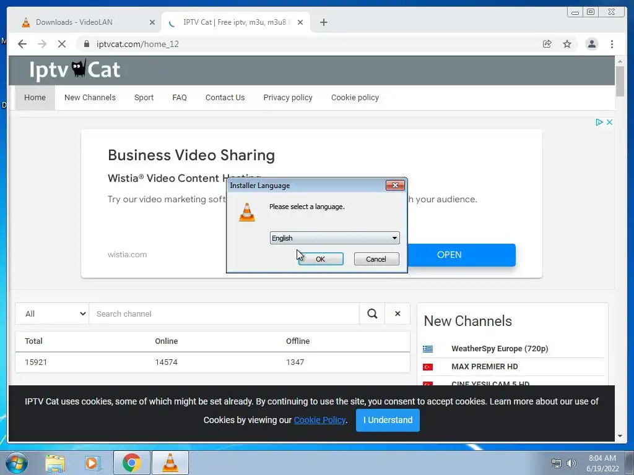Open the Cookie policy menu item

(355, 97)
